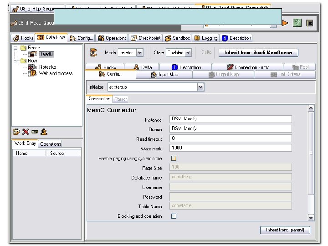The image size is (328, 246).
Task: Enable paging using system store checkbox
Action: [174, 159]
